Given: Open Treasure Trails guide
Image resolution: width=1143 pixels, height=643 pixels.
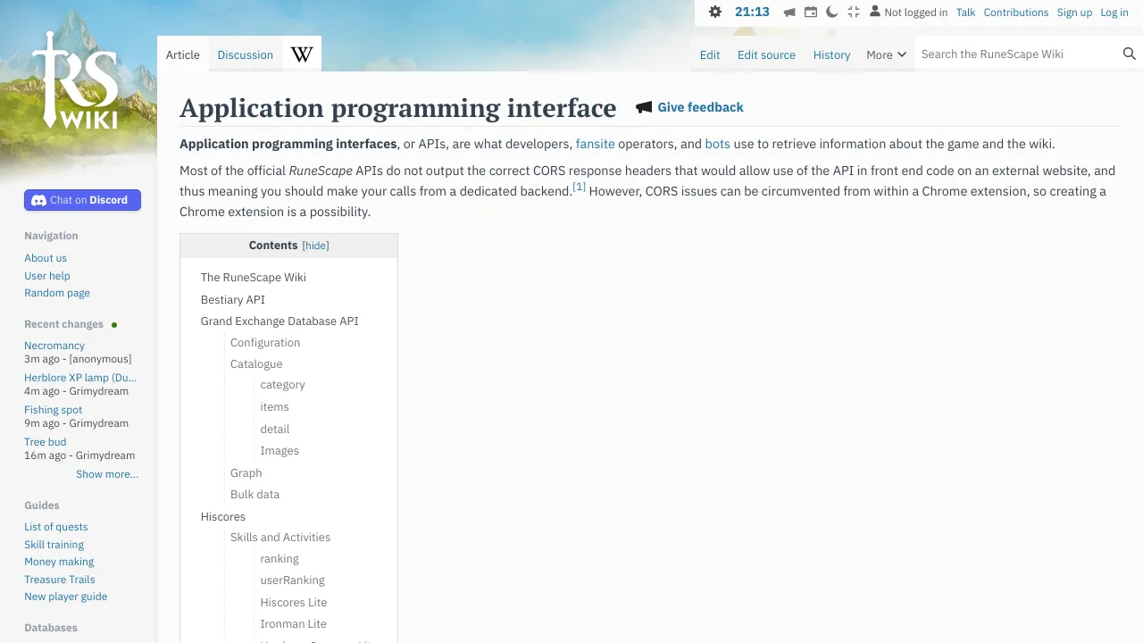Looking at the screenshot, I should pos(60,580).
